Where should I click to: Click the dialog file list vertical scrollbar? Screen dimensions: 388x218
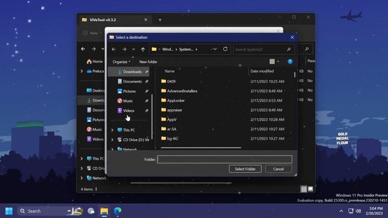pos(295,74)
